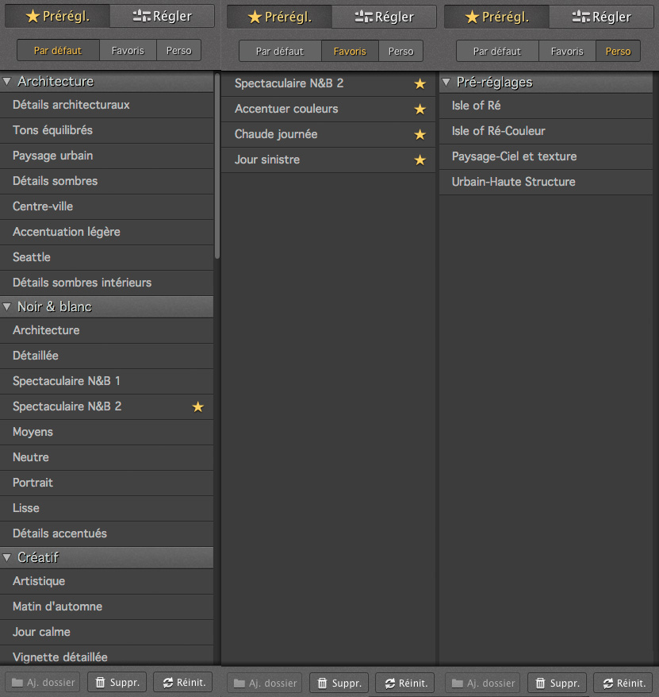The height and width of the screenshot is (697, 659).
Task: Select the Par défaut filter in the right panel
Action: [497, 51]
